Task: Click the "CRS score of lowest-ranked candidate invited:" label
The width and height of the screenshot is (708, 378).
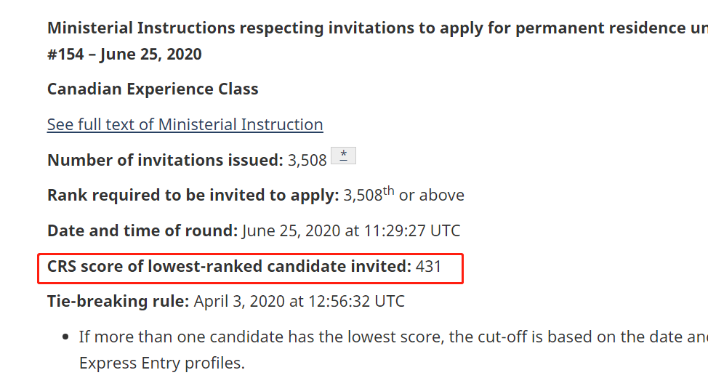Action: click(x=229, y=267)
